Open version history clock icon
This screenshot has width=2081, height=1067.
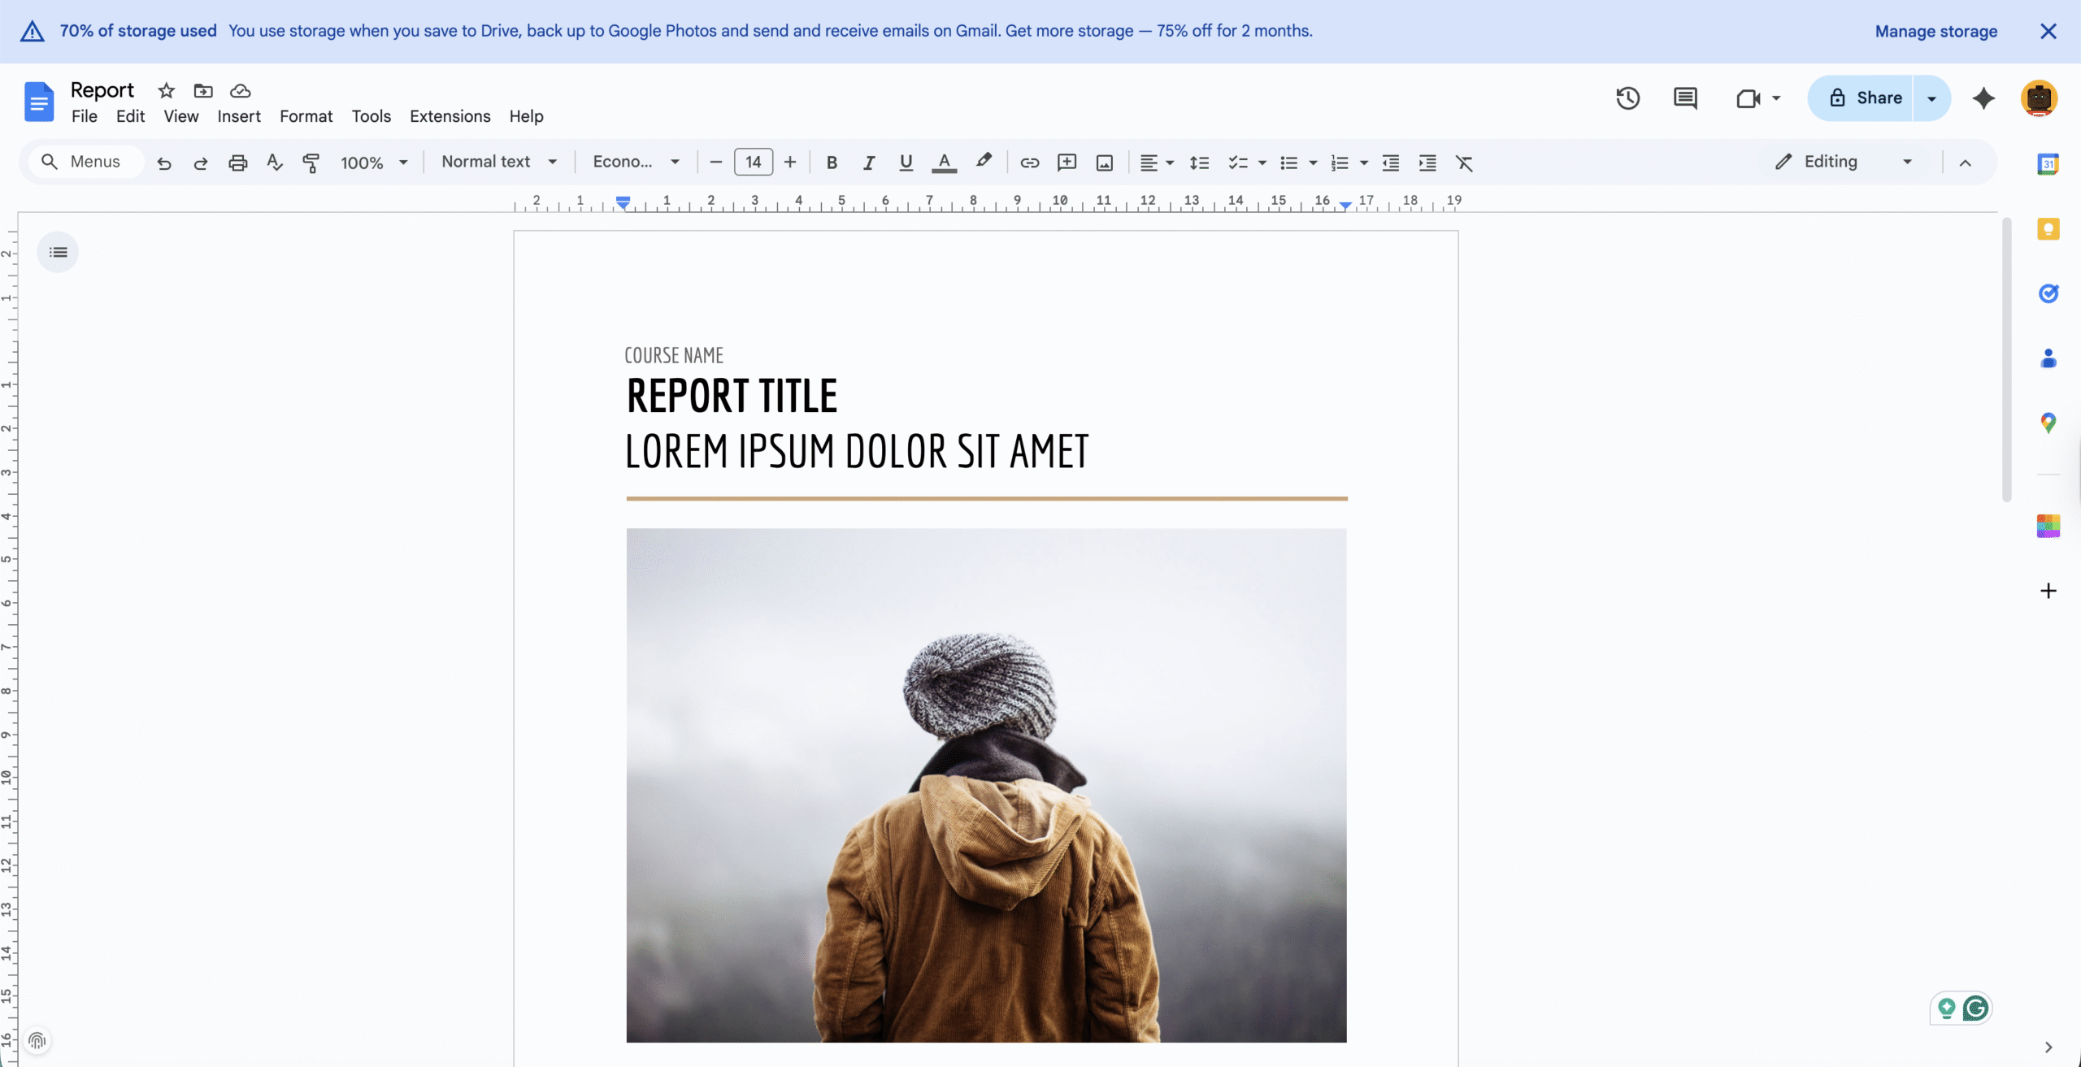tap(1627, 98)
